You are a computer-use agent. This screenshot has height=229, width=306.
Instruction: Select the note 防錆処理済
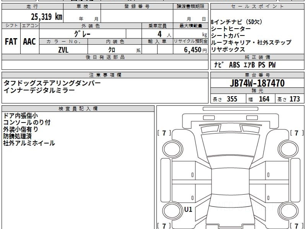[x=17, y=136]
